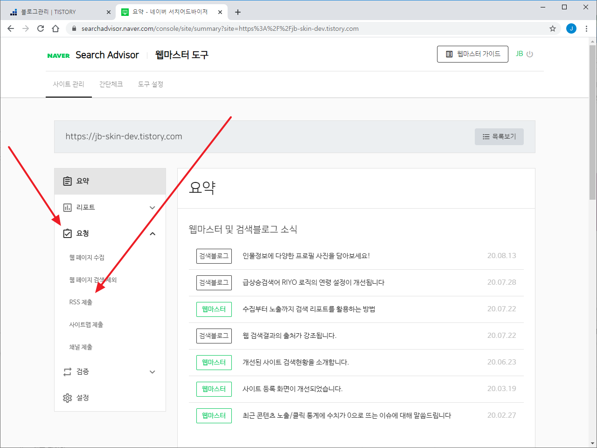Image resolution: width=597 pixels, height=448 pixels.
Task: Open news '수집부터 노출까지 검색 리포트를 활용하는 방법'
Action: (x=309, y=309)
